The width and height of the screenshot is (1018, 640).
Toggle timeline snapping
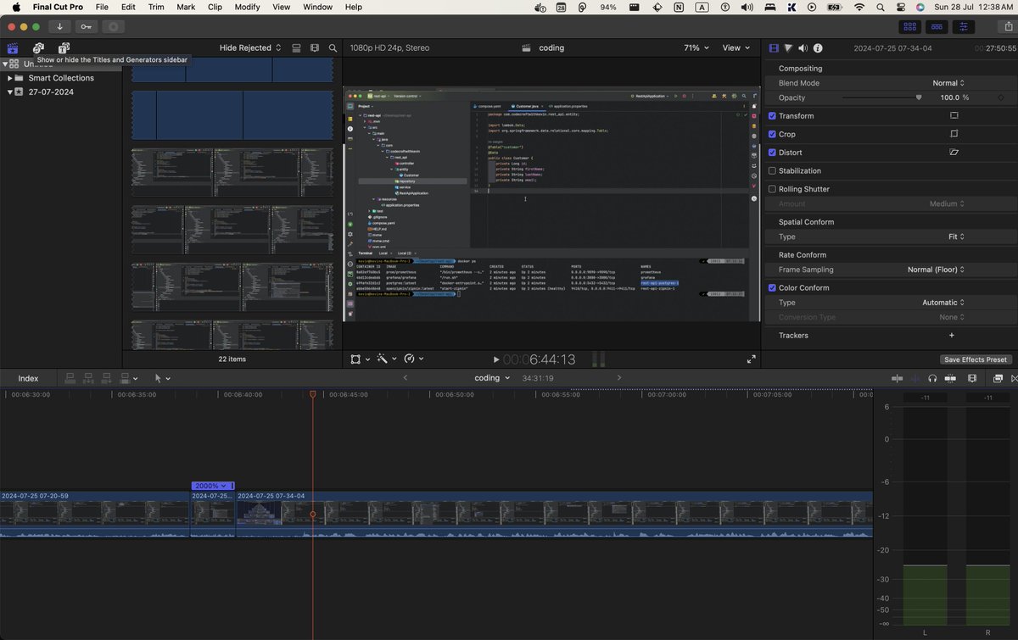951,378
